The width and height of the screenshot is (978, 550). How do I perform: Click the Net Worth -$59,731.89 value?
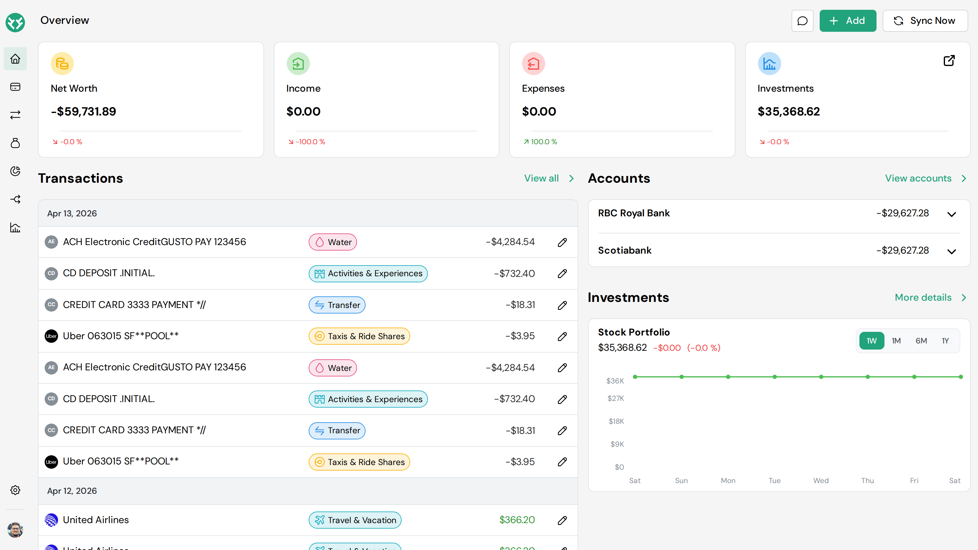[83, 112]
